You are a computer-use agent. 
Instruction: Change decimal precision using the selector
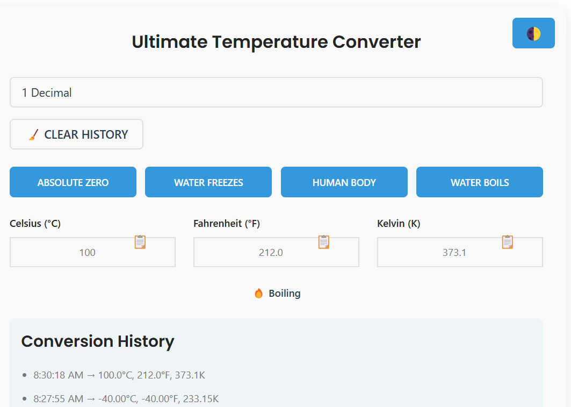(276, 92)
